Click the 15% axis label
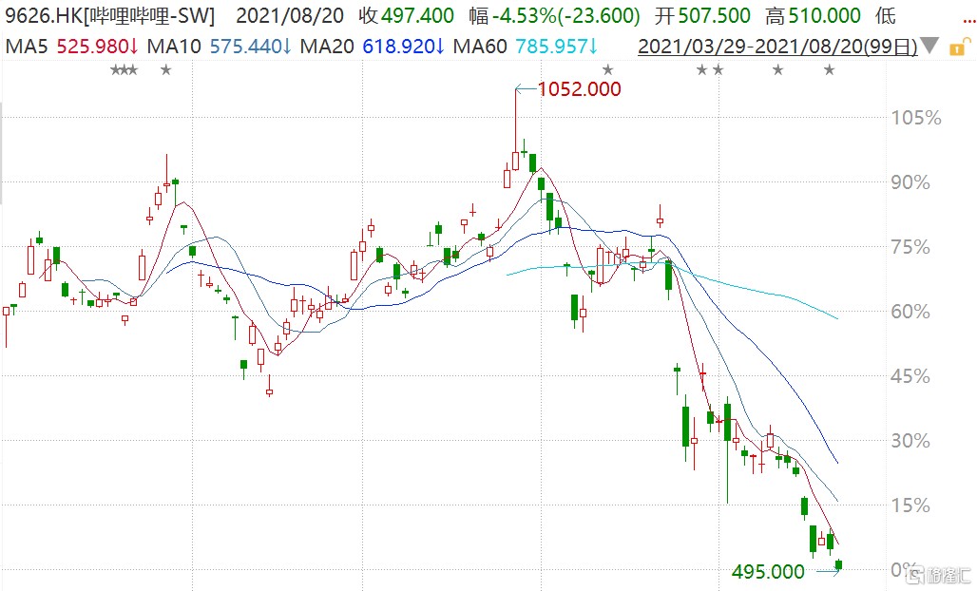 (910, 505)
